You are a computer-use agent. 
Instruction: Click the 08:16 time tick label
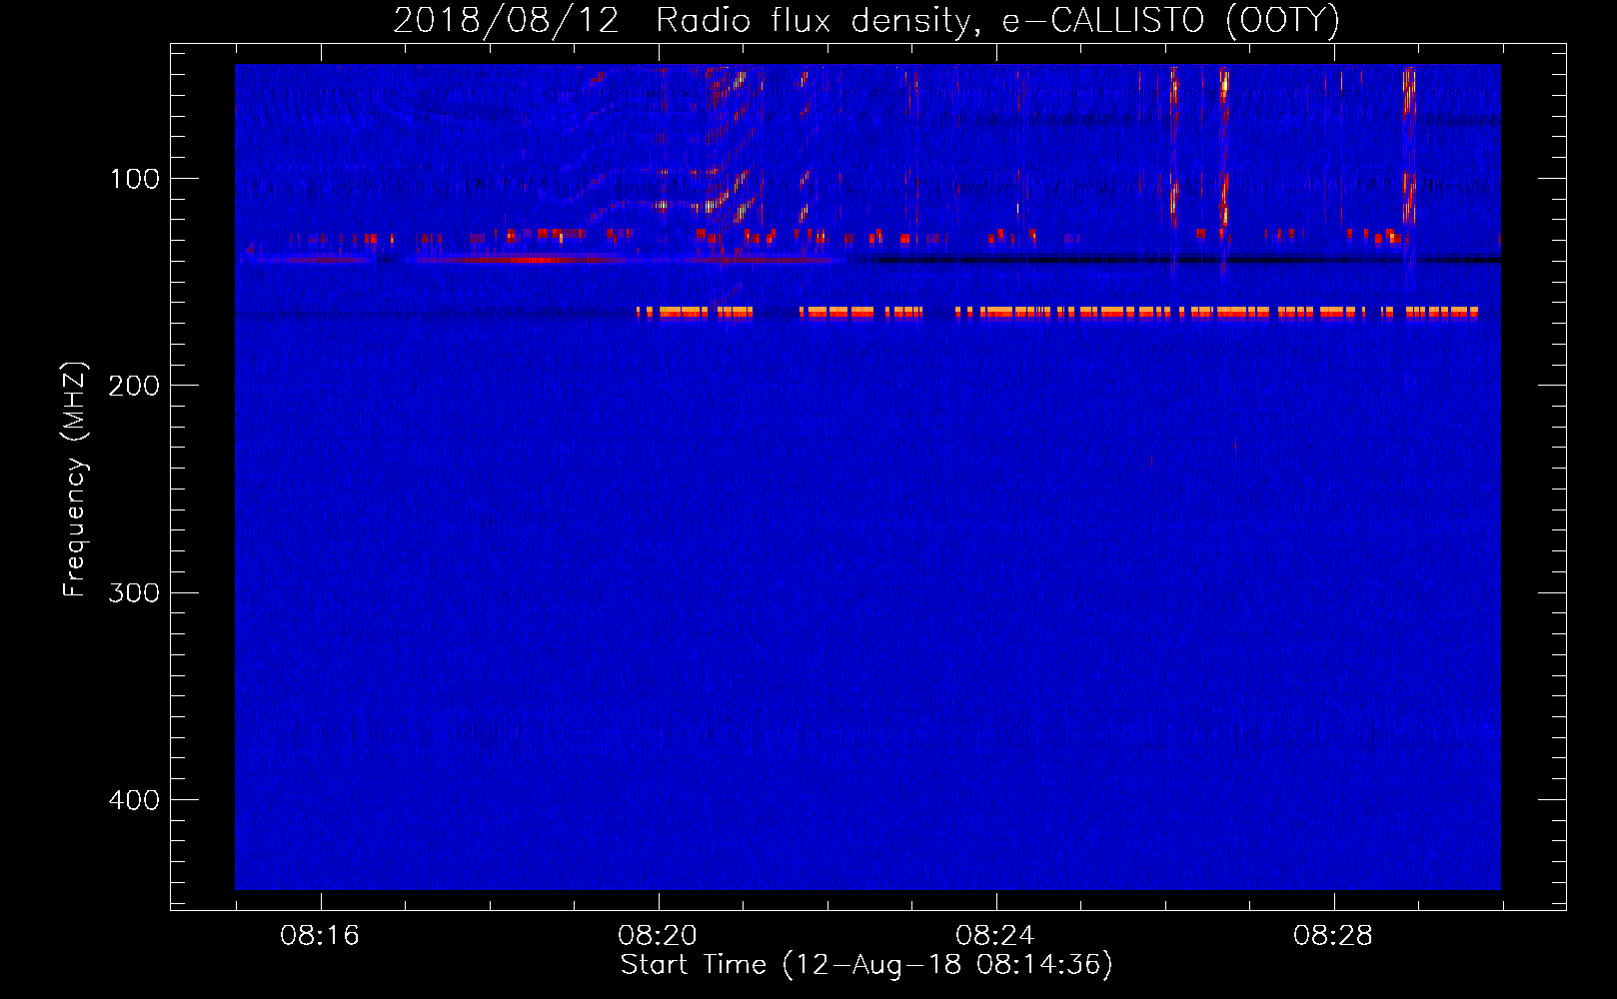tap(320, 935)
